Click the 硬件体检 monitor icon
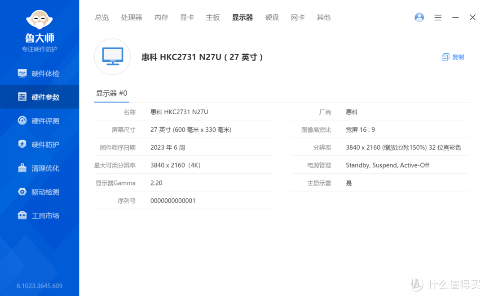The image size is (485, 296). click(x=22, y=73)
